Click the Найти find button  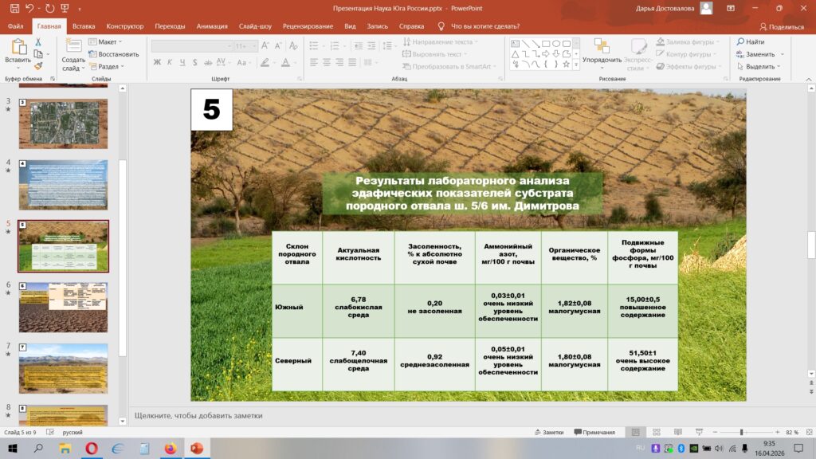click(x=750, y=41)
